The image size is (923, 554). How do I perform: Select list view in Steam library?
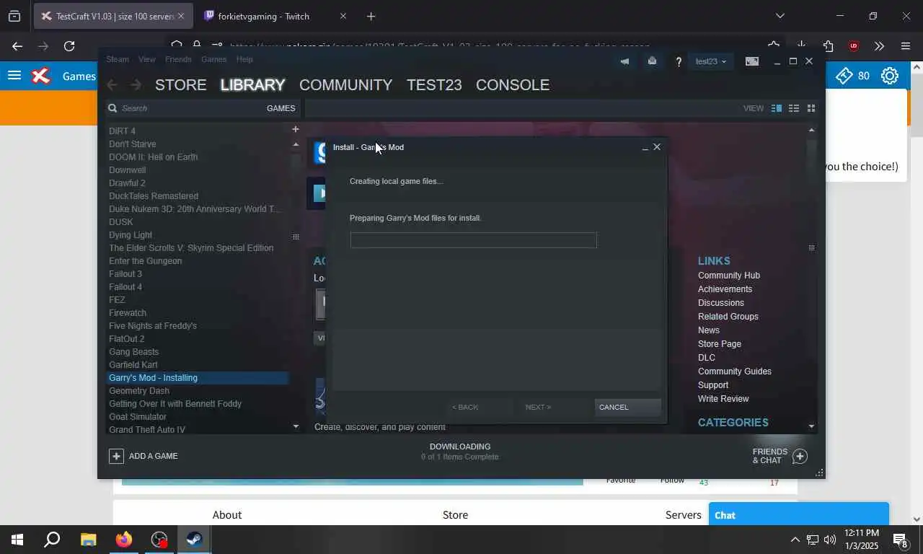point(794,108)
